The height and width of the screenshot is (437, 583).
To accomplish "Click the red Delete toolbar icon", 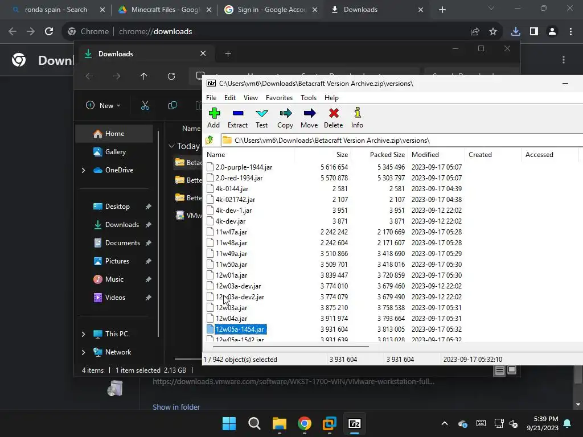I will point(334,118).
